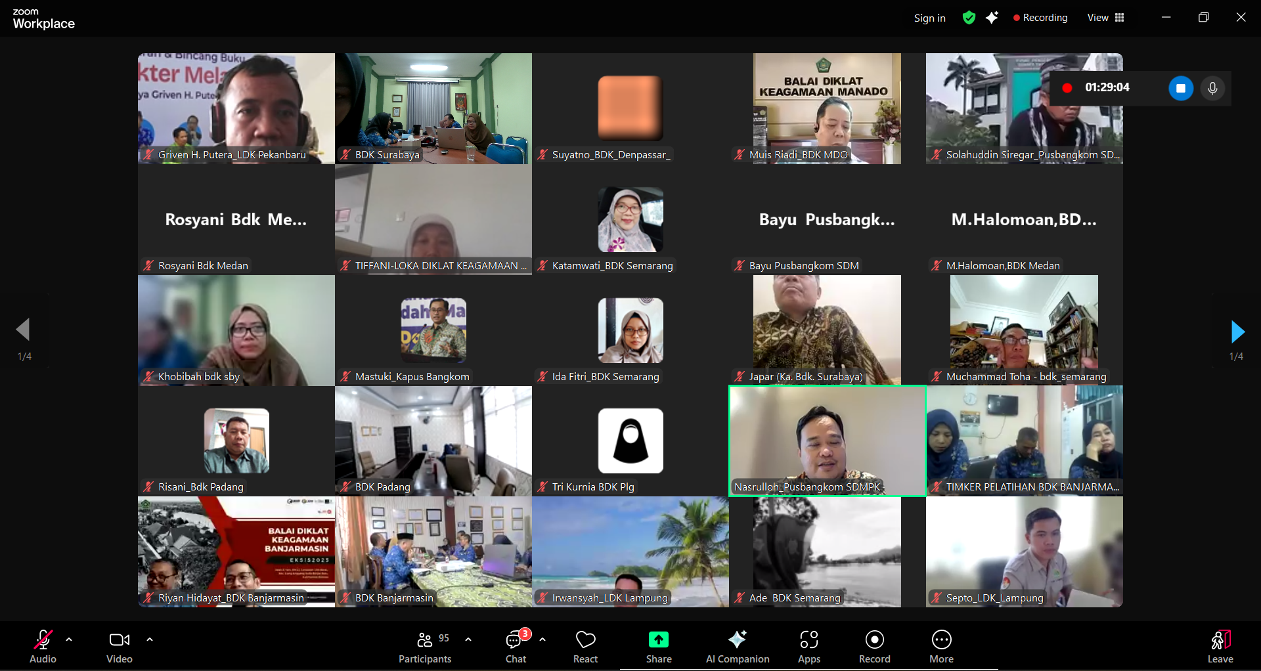Open the Apps panel
This screenshot has height=671, width=1261.
point(808,647)
